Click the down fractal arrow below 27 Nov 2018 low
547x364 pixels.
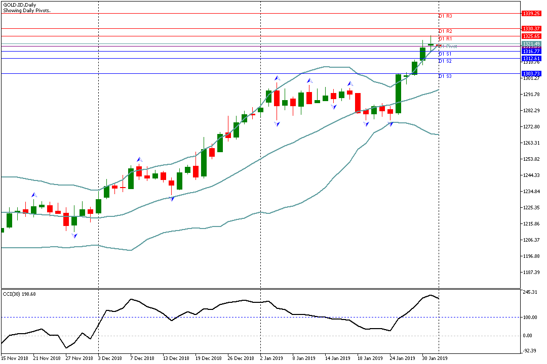(x=74, y=236)
